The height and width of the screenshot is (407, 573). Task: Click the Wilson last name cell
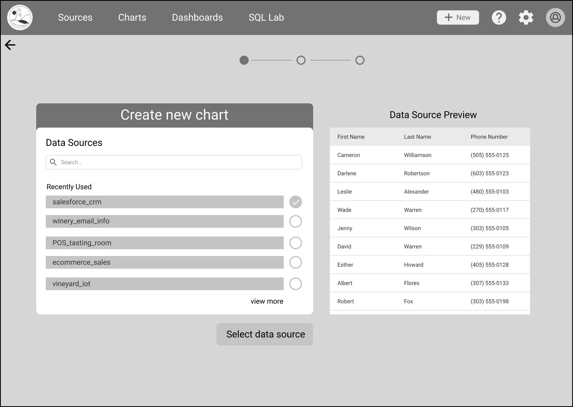pos(413,228)
